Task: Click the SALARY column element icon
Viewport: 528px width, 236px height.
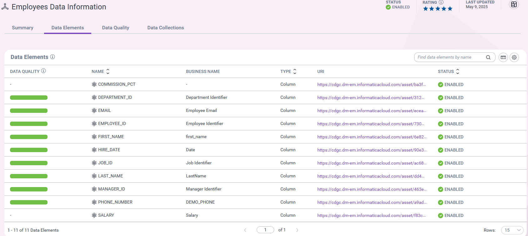Action: (x=94, y=215)
